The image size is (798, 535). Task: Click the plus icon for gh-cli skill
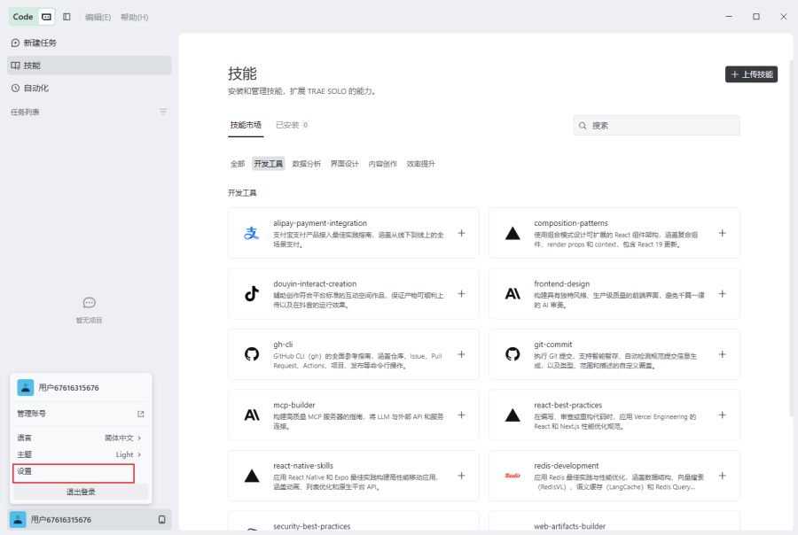[x=461, y=354]
